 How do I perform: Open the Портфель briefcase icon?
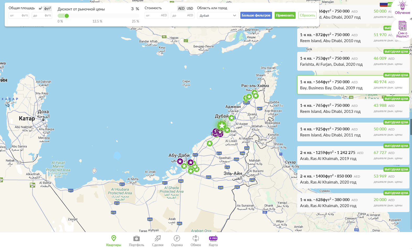point(137,239)
